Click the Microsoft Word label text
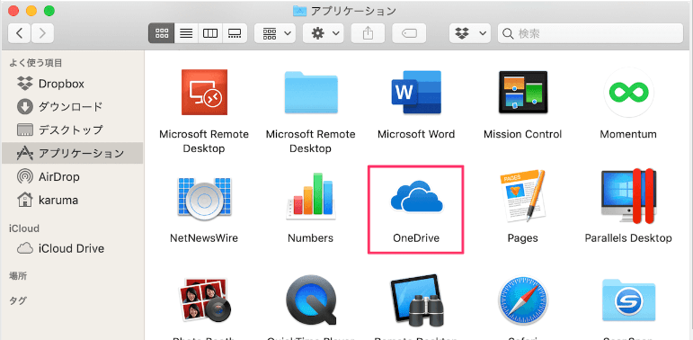 coord(416,134)
